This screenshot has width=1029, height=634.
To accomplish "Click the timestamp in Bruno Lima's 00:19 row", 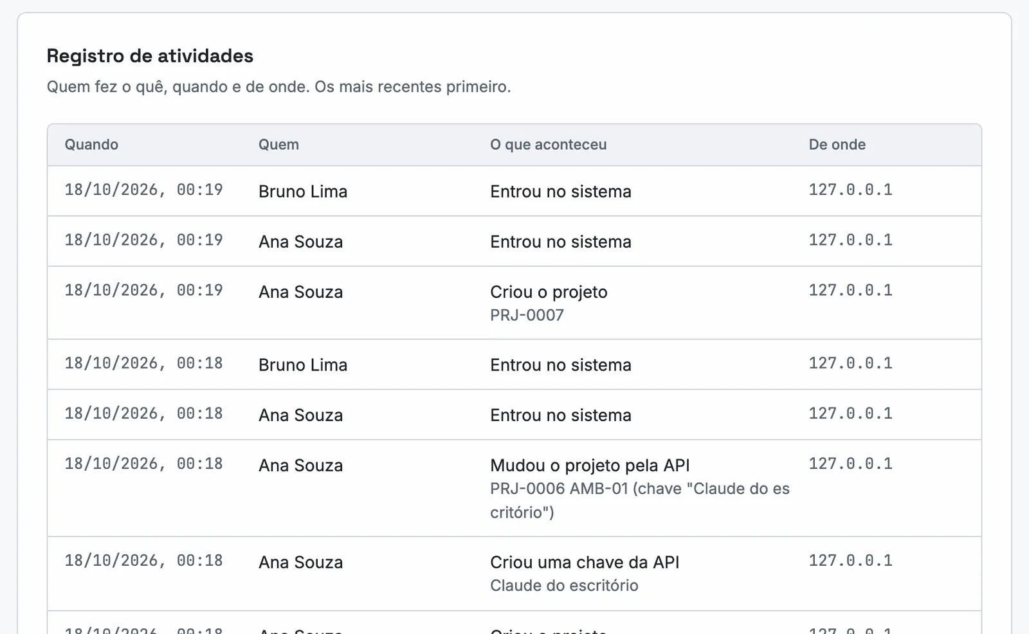I will point(143,190).
